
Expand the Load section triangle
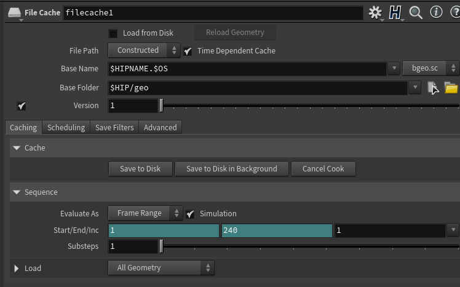pyautogui.click(x=17, y=269)
